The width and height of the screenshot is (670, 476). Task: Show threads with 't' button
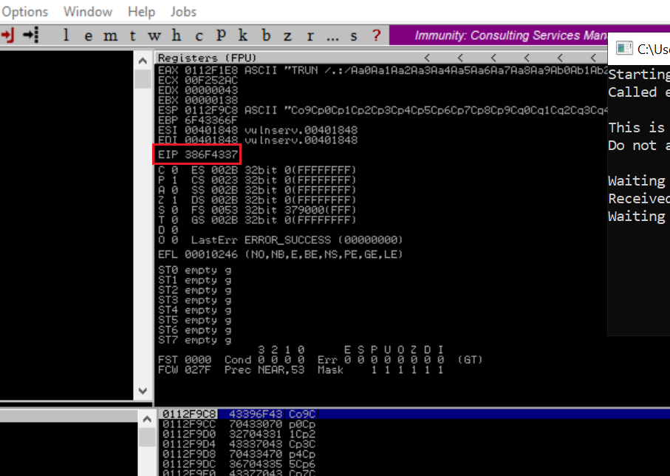click(x=132, y=35)
